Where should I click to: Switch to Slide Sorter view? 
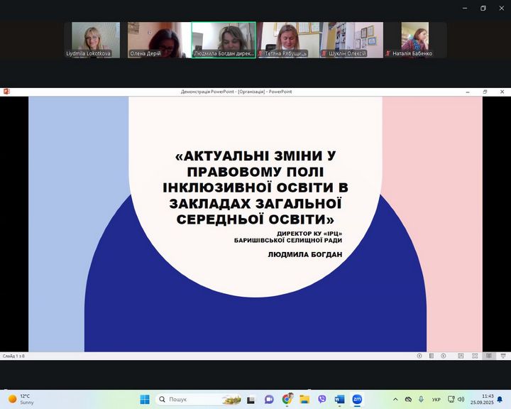(474, 356)
